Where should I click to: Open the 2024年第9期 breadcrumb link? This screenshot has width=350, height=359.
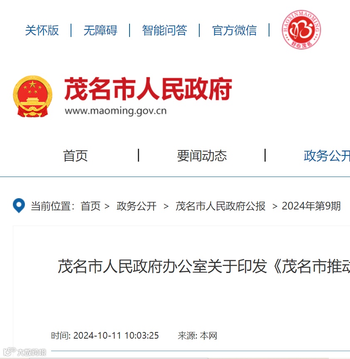point(311,206)
